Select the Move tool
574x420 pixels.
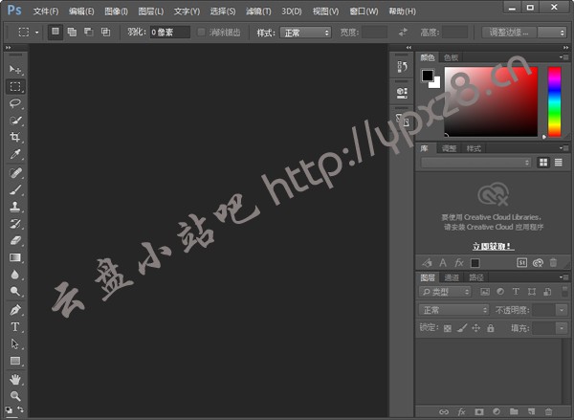pyautogui.click(x=15, y=69)
